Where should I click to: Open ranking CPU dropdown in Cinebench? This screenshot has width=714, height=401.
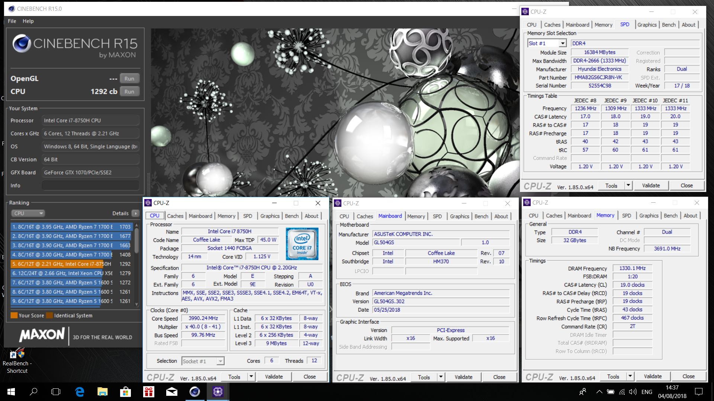click(28, 213)
